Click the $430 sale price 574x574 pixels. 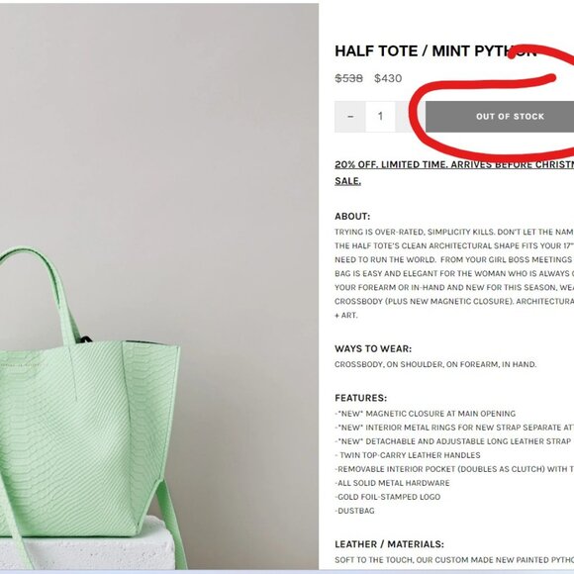click(x=388, y=78)
